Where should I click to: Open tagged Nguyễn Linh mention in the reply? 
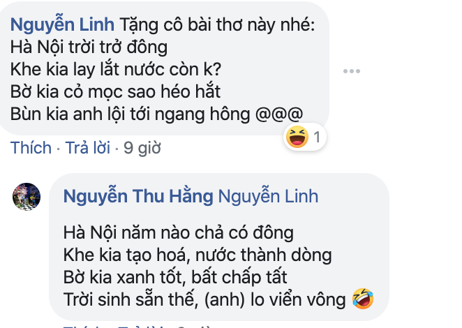[x=268, y=196]
